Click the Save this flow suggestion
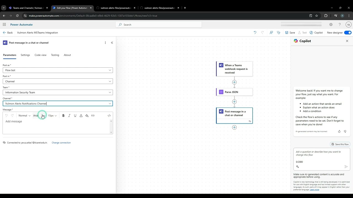This screenshot has height=198, width=353. click(340, 144)
